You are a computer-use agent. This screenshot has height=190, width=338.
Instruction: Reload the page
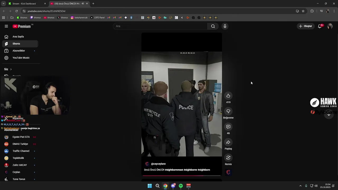[16, 11]
